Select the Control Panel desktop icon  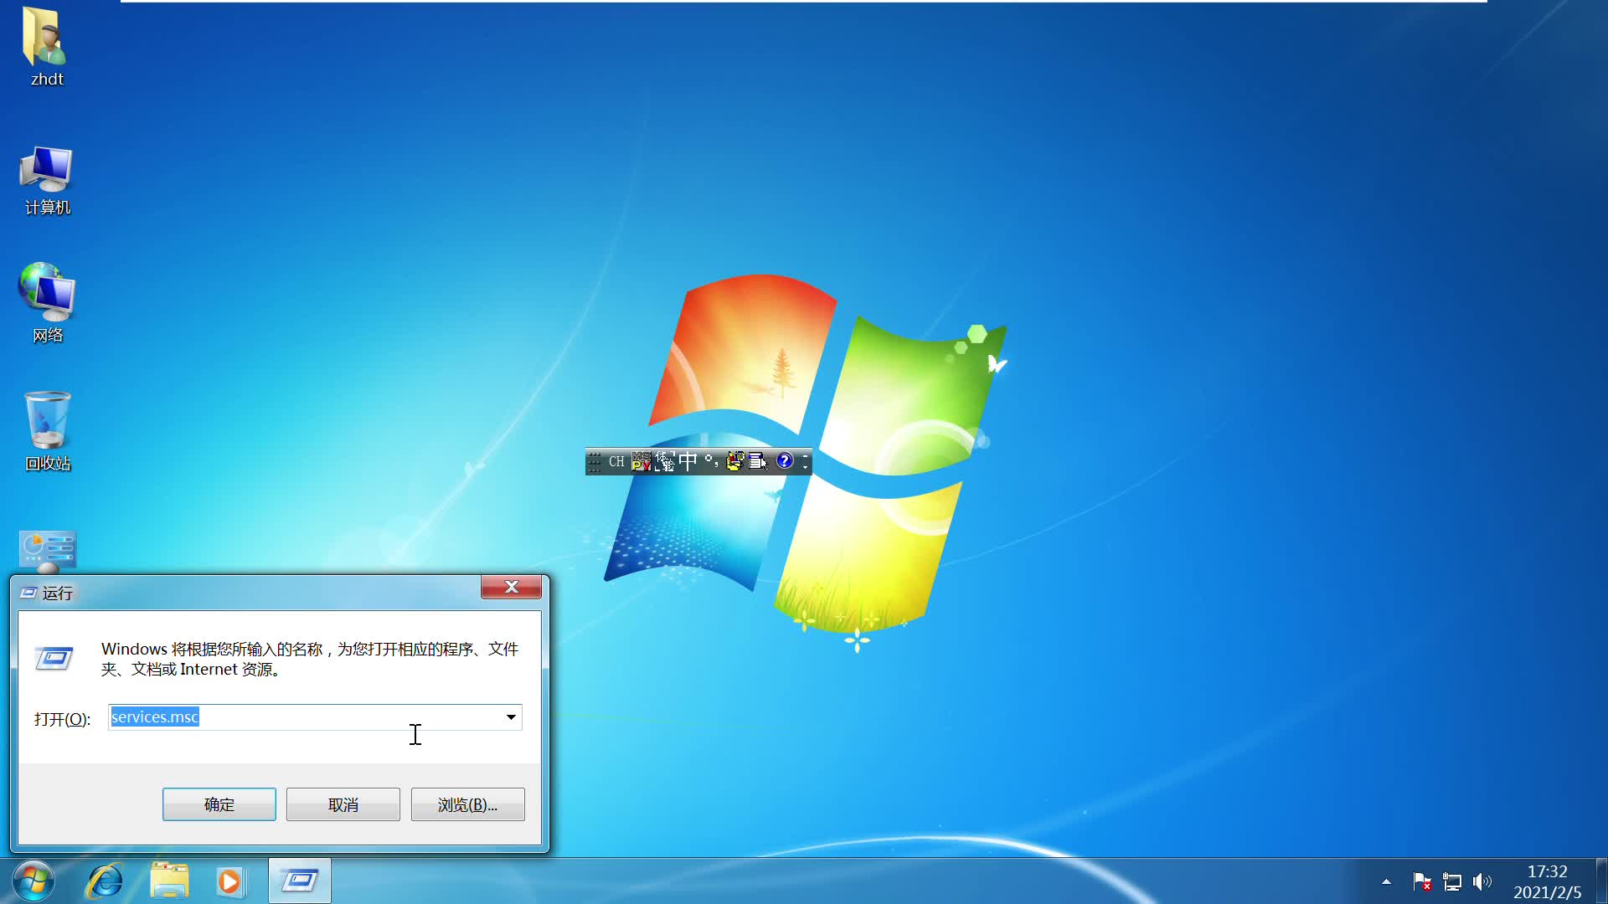click(x=47, y=552)
